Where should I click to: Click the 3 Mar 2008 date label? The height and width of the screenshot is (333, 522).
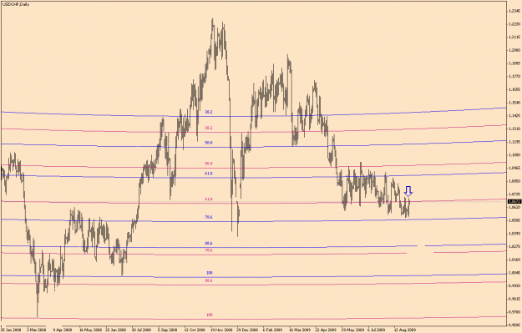coord(37,330)
